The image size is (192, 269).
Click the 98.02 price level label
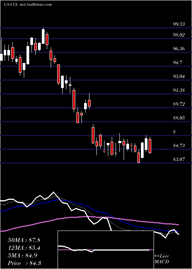coord(179,35)
